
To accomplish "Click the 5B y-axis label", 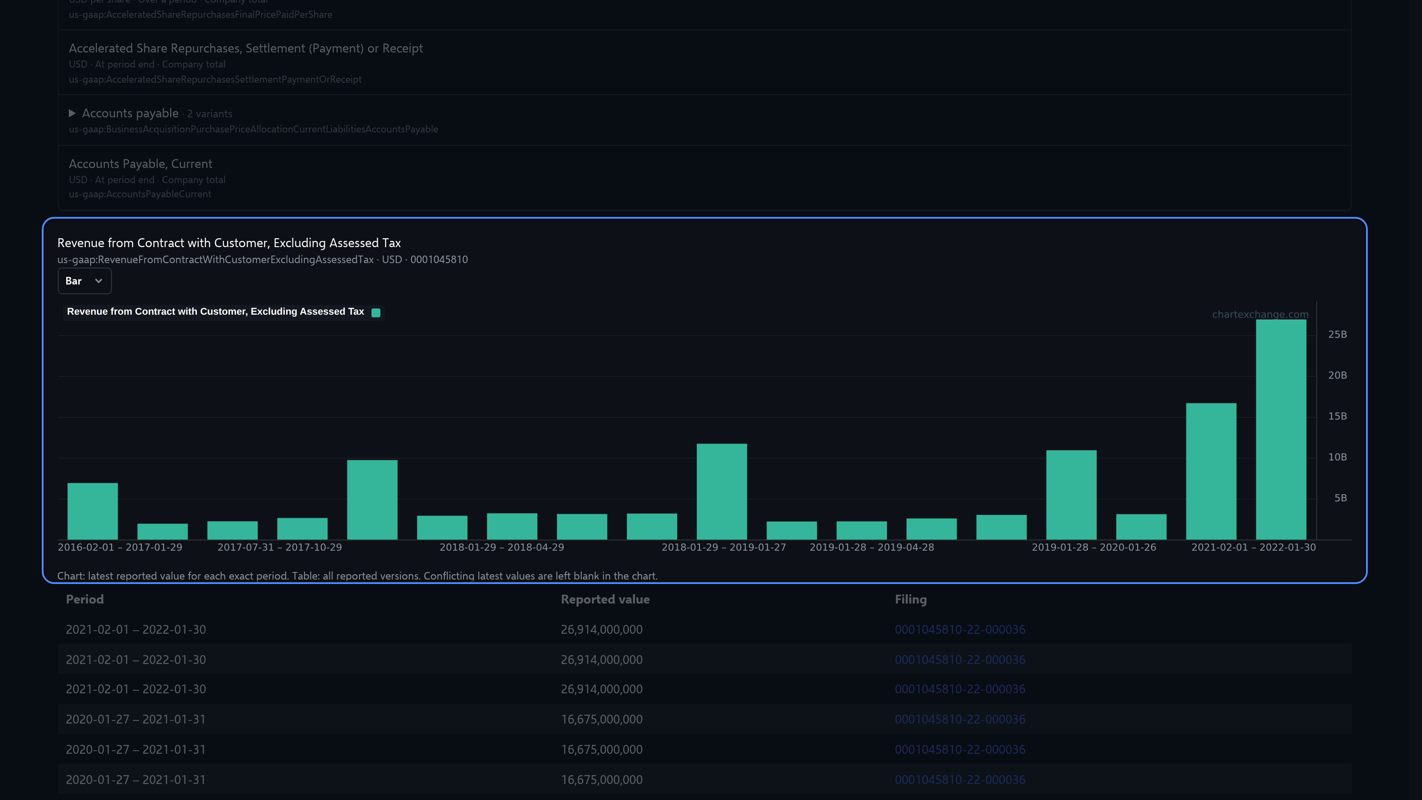I will click(x=1340, y=498).
